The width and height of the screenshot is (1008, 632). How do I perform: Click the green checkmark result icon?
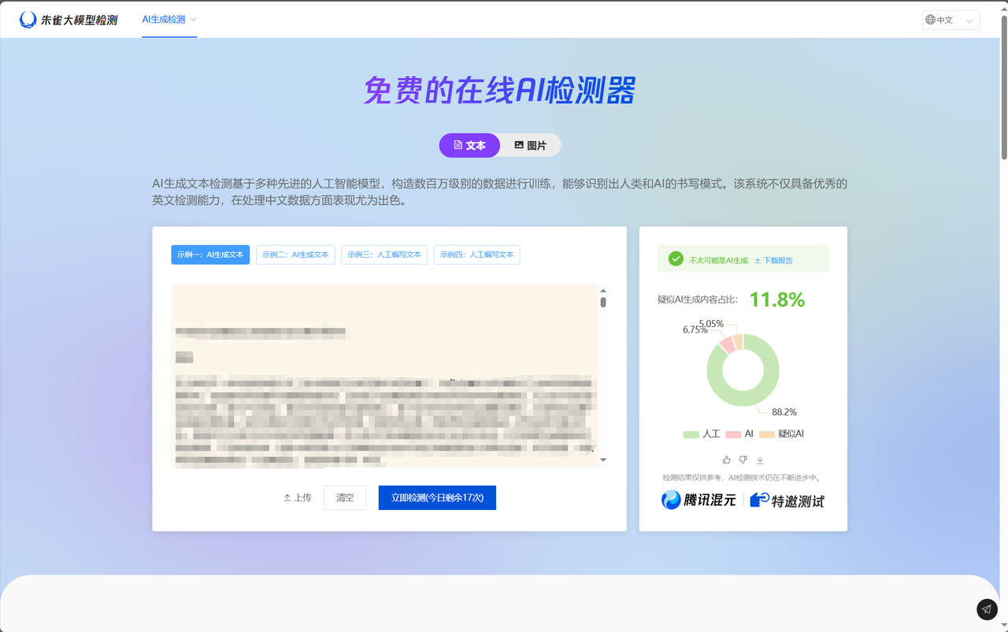675,258
